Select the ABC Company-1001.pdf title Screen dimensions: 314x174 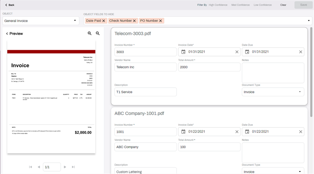coord(139,113)
